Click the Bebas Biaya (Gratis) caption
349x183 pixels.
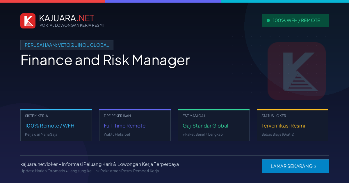tap(278, 134)
